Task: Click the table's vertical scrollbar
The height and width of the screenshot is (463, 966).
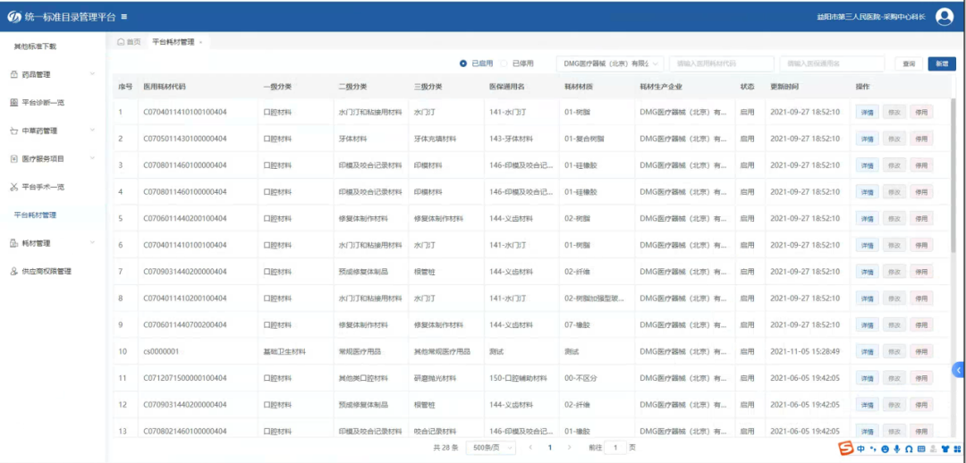Action: click(953, 174)
